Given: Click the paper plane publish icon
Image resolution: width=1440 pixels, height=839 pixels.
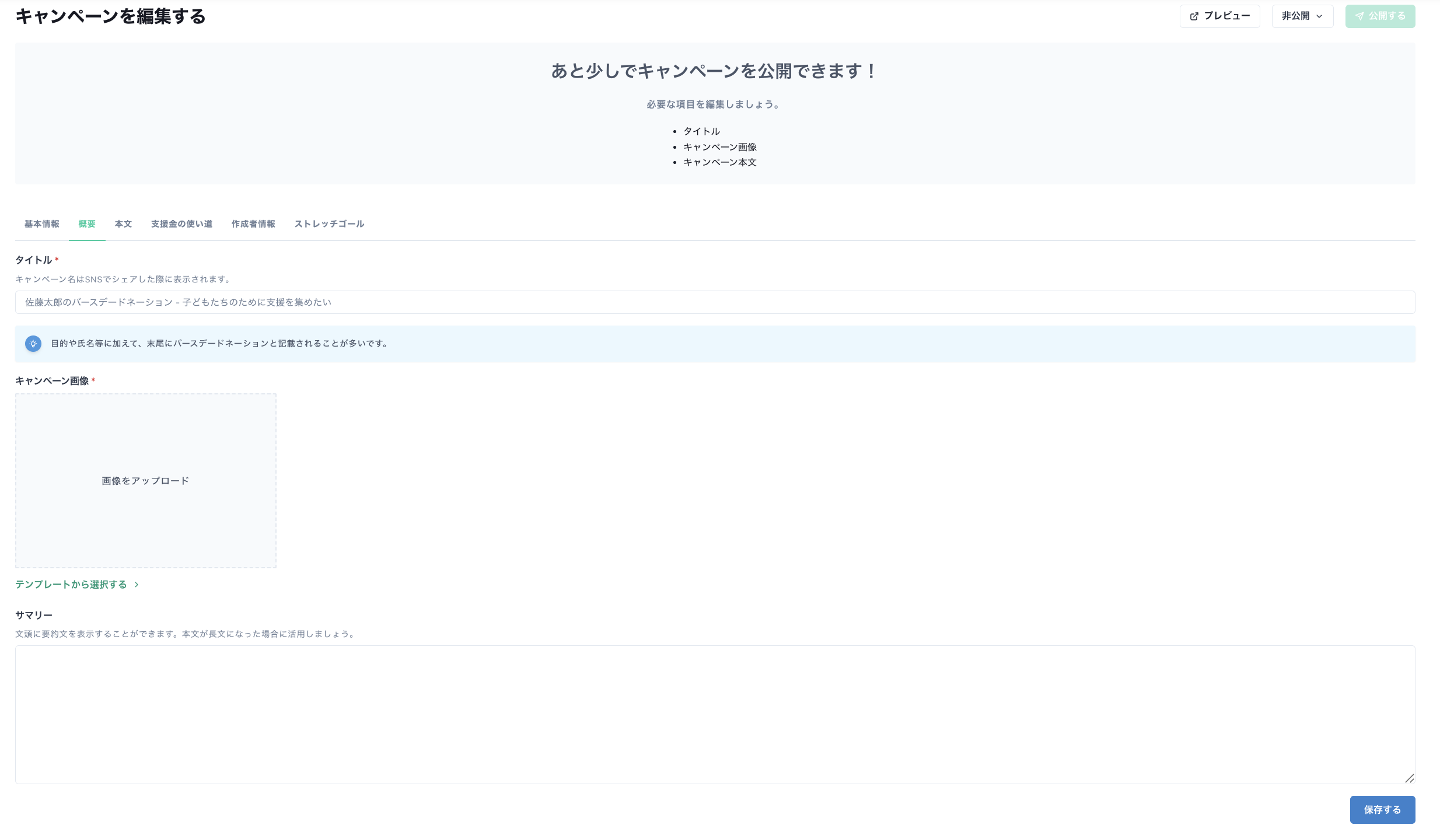Looking at the screenshot, I should pos(1360,16).
